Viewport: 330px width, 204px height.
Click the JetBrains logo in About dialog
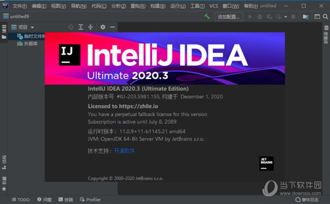coord(266,163)
